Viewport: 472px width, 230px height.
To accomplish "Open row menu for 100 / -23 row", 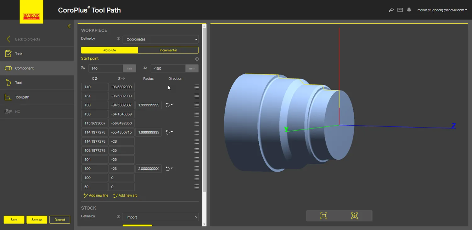I will 197,169.
